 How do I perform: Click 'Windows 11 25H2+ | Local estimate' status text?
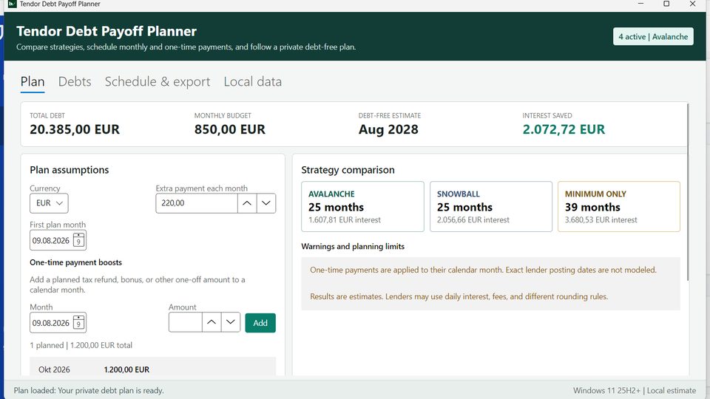[x=635, y=390]
